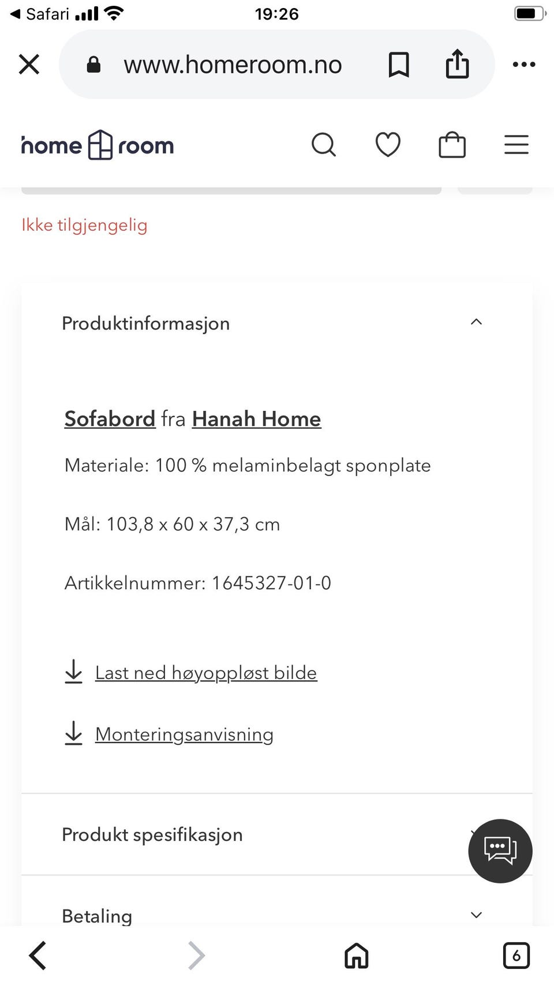Close the in-app browser with X
The height and width of the screenshot is (985, 554).
(29, 64)
